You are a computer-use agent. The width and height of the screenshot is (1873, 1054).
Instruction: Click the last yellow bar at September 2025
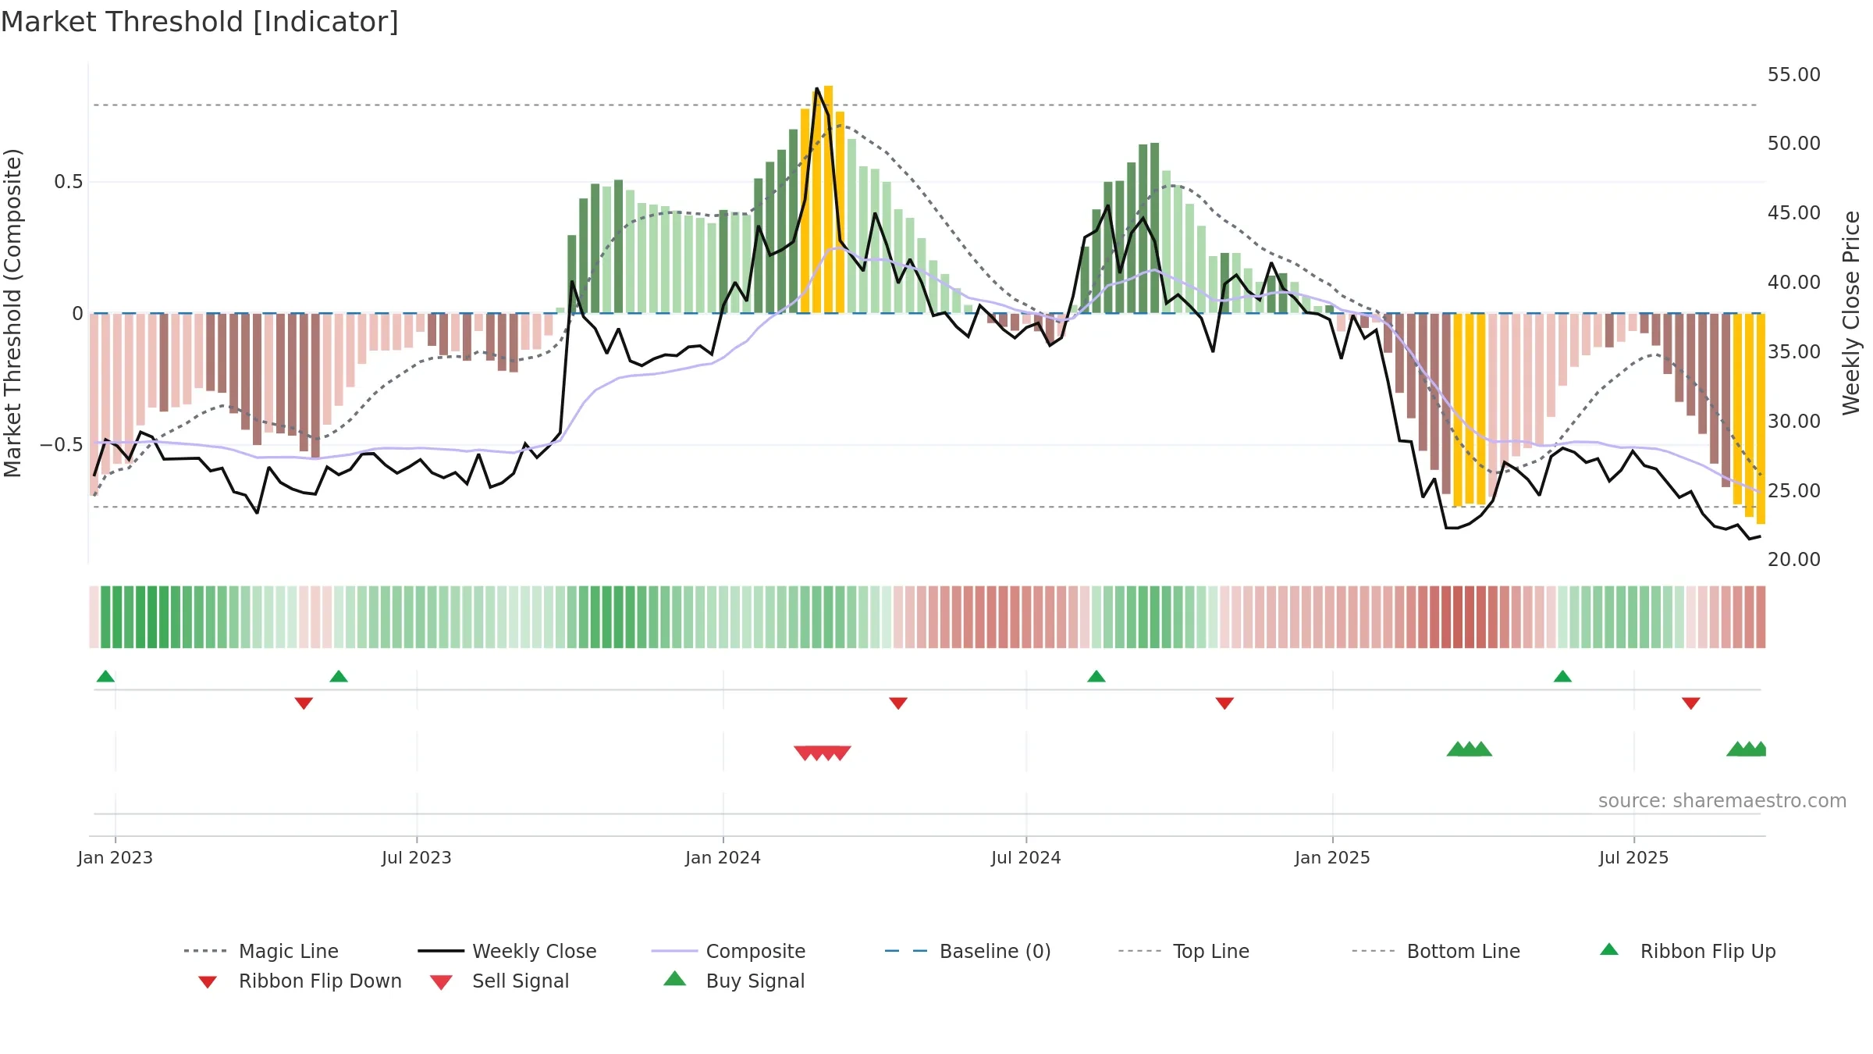point(1761,418)
